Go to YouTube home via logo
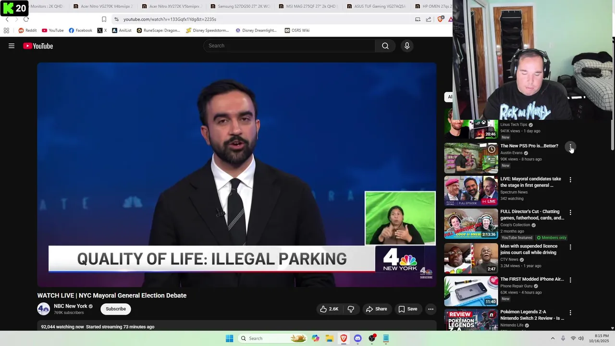Viewport: 615px width, 346px height. (38, 46)
